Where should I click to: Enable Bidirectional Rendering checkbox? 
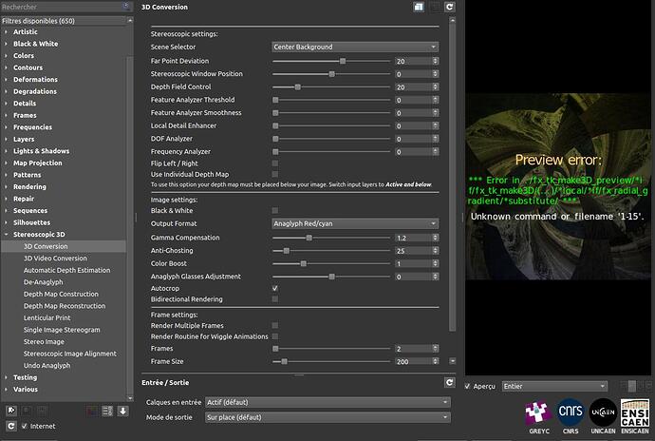275,299
